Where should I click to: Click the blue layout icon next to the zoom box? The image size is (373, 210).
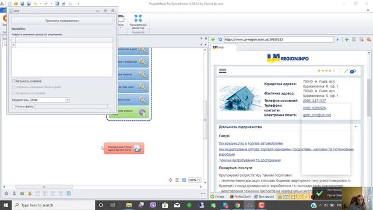point(184,180)
